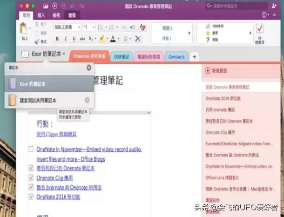Open the Esor 的筆記本 notebook dropdown

coord(43,54)
